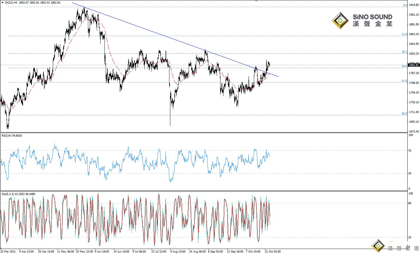The width and height of the screenshot is (420, 254).
Task: Select the Fibonacci 38.2 level label
Action: tap(404, 52)
